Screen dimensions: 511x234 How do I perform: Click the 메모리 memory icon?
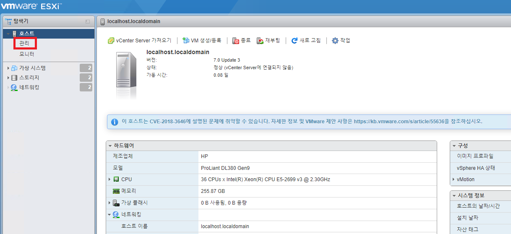coord(116,191)
